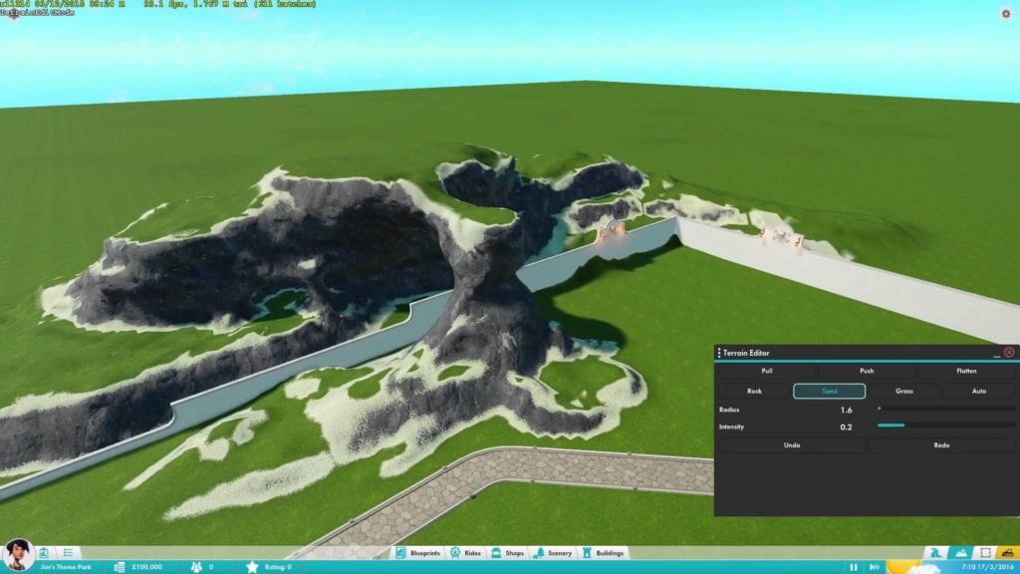Click the money icon beside £100,000
This screenshot has width=1020, height=574.
120,567
